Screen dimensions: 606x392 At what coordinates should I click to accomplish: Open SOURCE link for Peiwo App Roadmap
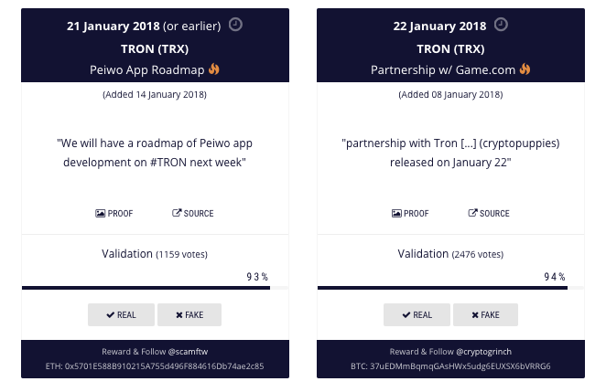click(193, 214)
